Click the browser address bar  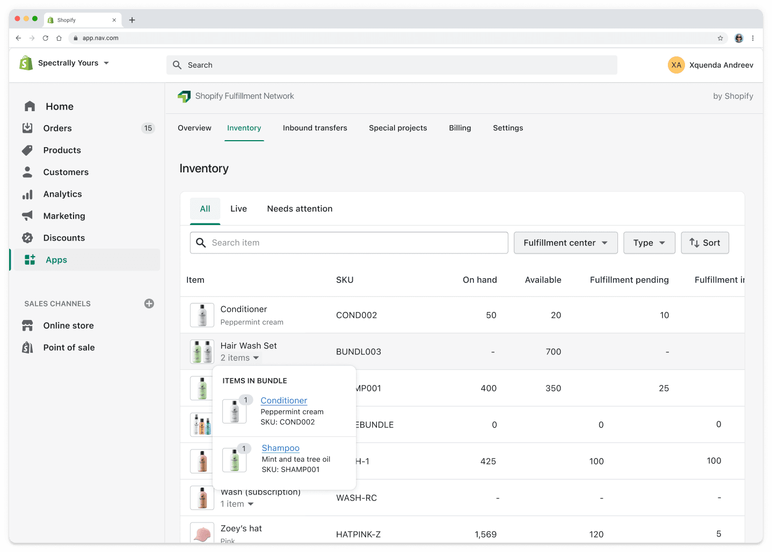pos(398,38)
